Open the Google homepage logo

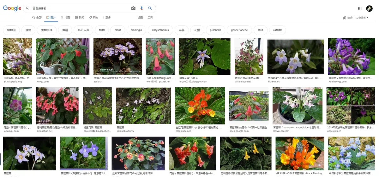[12, 8]
